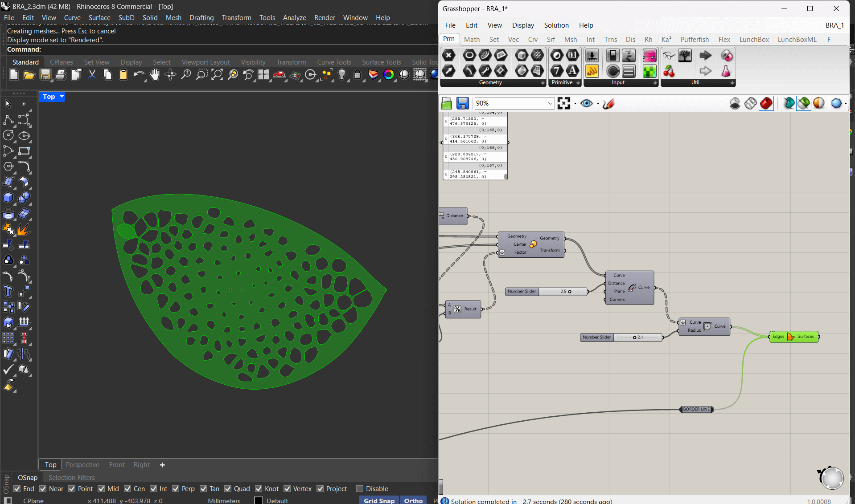Select the Text tool in sidebar
The height and width of the screenshot is (504, 855).
[8, 292]
